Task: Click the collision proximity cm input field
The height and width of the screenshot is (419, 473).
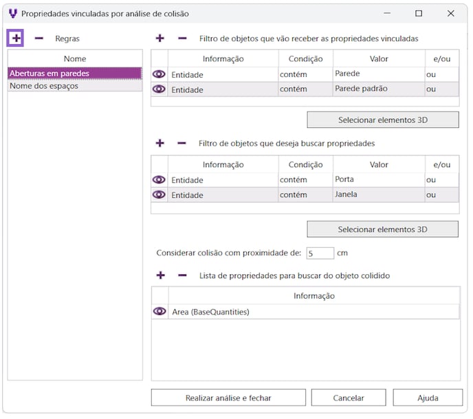Action: tap(320, 253)
